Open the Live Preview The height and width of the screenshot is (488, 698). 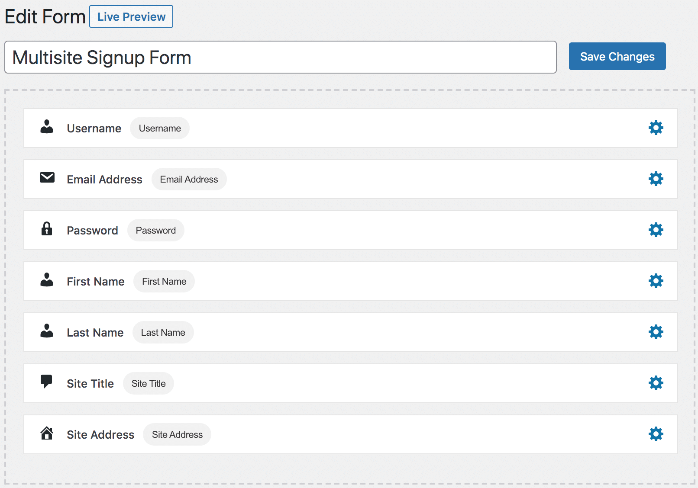point(131,16)
